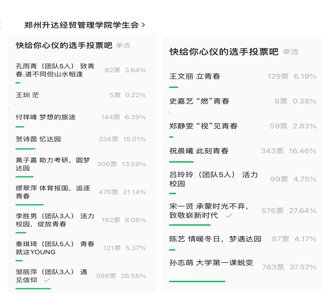Select 贺诗茵 忆达园 option

38,139
